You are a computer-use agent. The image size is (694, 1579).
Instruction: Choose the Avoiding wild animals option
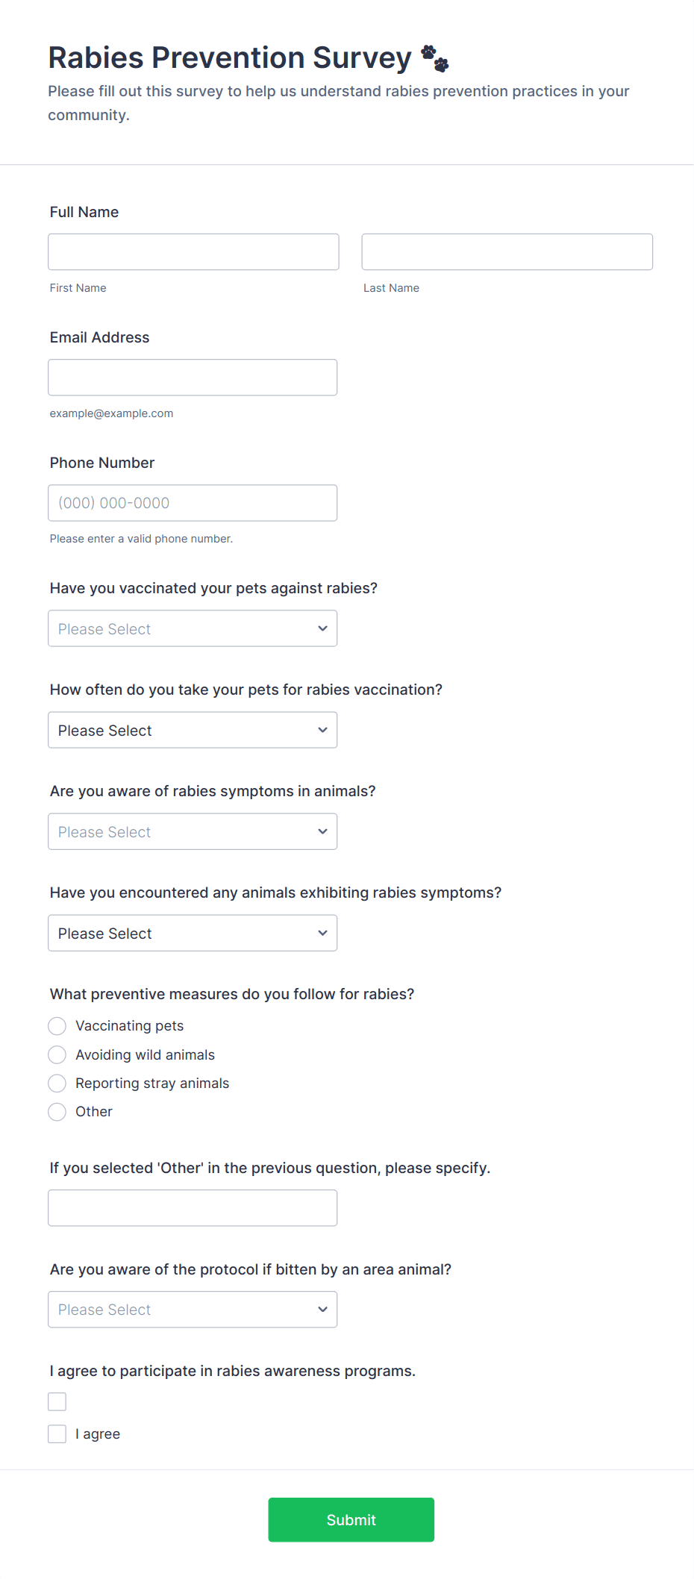point(57,1054)
